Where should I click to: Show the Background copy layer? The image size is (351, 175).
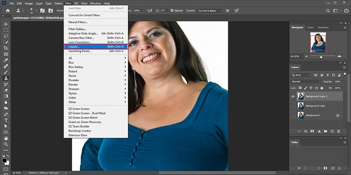(293, 106)
